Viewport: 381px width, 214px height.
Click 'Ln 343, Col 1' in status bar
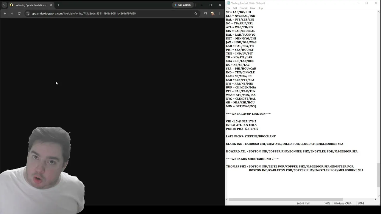tap(304, 204)
